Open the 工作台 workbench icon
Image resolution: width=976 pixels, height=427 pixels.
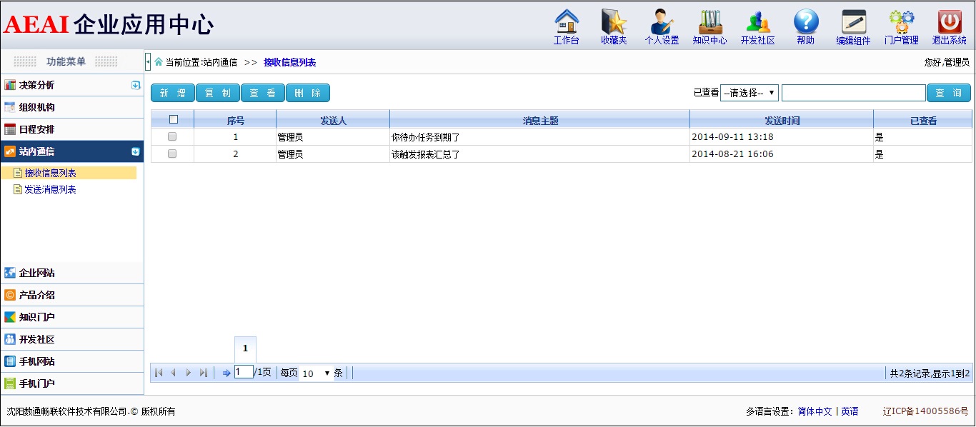click(x=566, y=23)
